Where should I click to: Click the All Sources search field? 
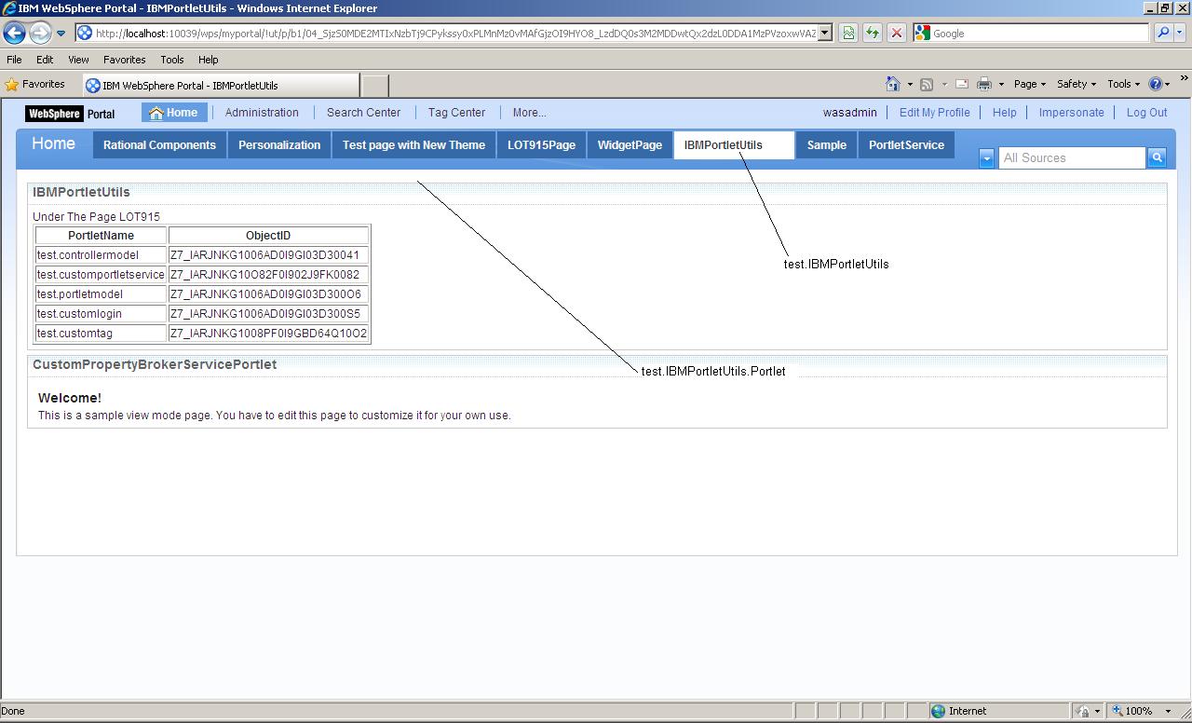1071,158
